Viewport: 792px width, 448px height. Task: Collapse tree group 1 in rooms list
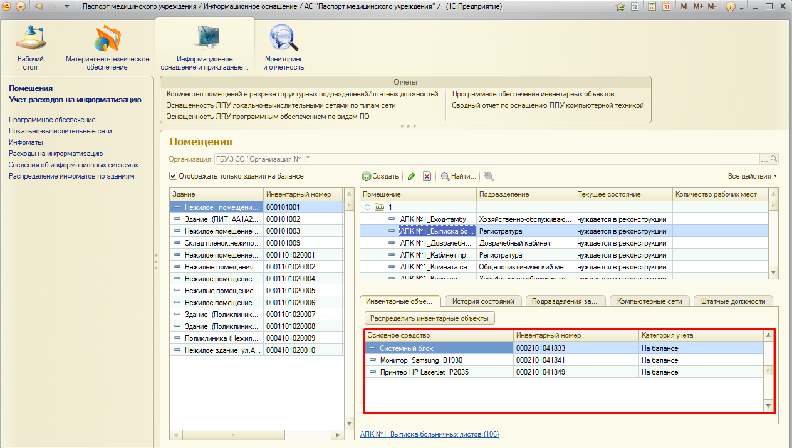click(367, 207)
